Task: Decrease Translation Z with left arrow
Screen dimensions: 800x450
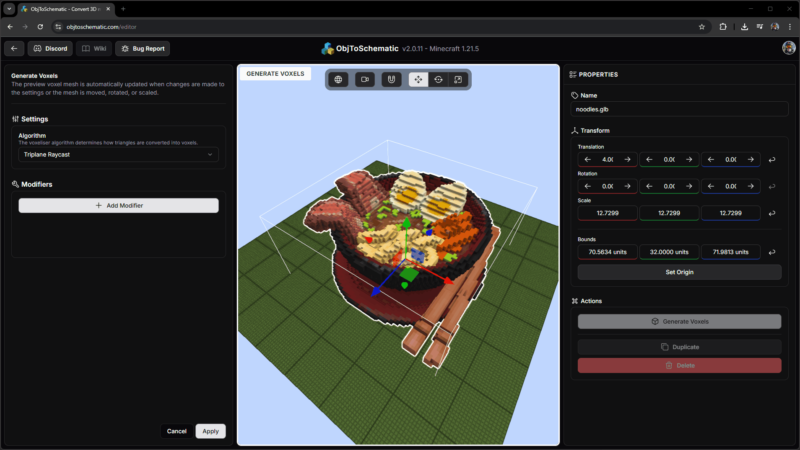Action: pos(711,159)
